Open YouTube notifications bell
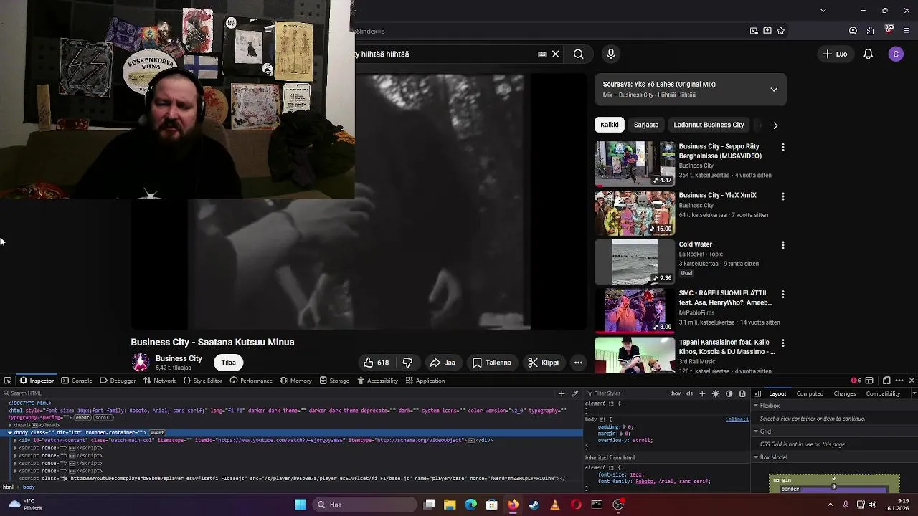The height and width of the screenshot is (516, 918). click(868, 54)
